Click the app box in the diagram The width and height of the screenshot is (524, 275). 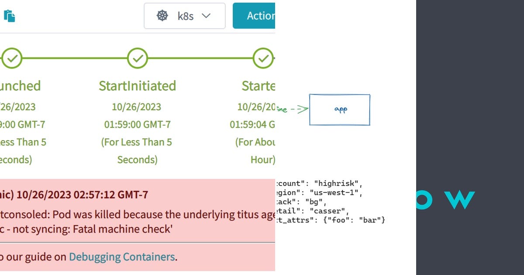tap(340, 110)
